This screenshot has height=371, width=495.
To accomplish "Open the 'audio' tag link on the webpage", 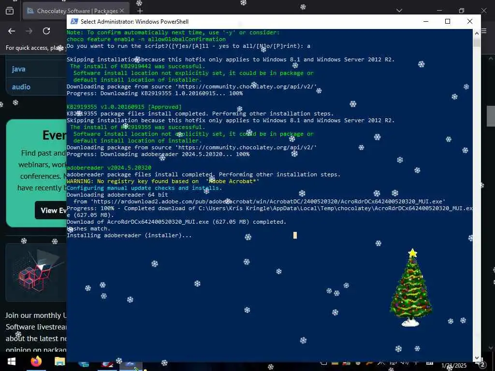I will coord(21,87).
